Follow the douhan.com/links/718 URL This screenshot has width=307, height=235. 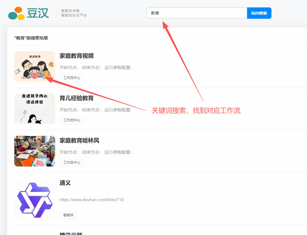92,200
